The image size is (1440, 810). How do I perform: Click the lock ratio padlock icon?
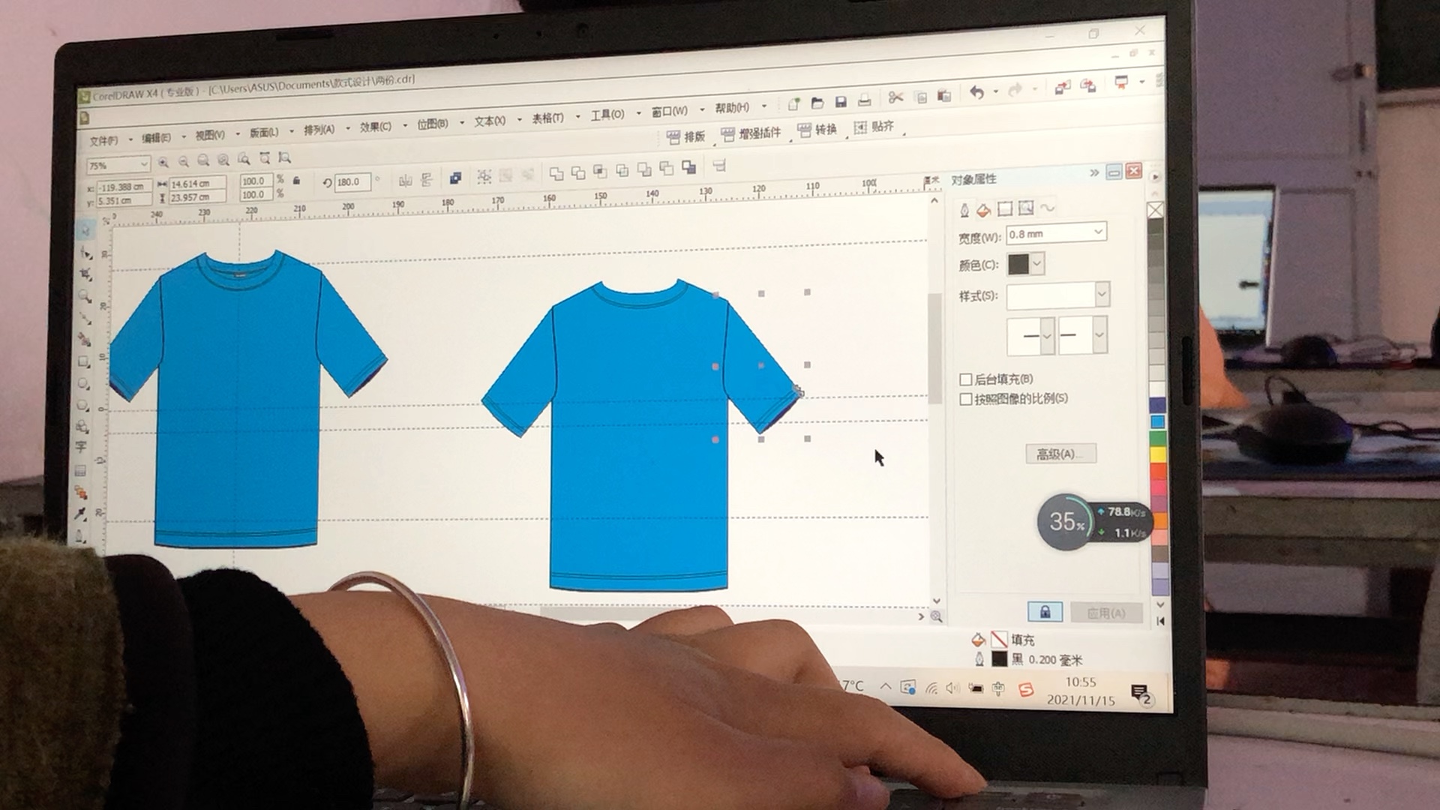297,181
